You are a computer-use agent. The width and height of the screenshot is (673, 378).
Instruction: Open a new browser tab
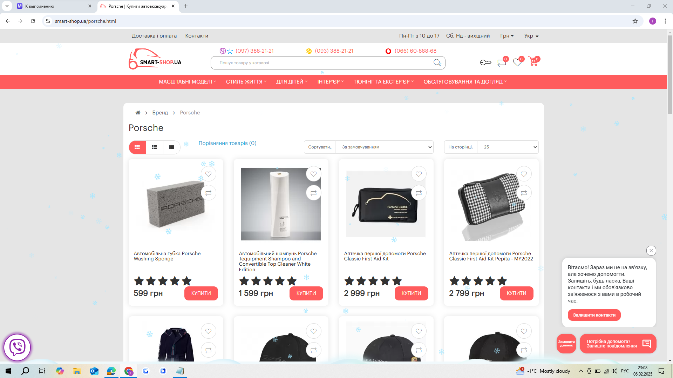[186, 6]
